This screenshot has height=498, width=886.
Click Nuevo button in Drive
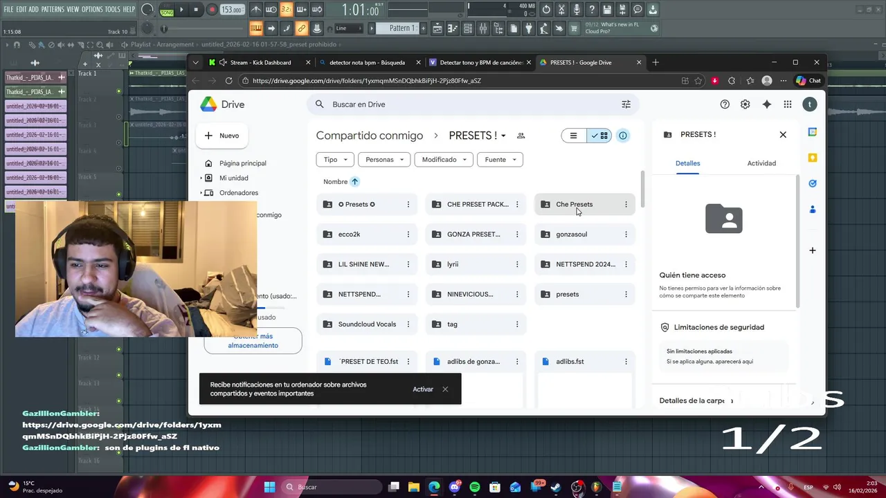tap(221, 136)
